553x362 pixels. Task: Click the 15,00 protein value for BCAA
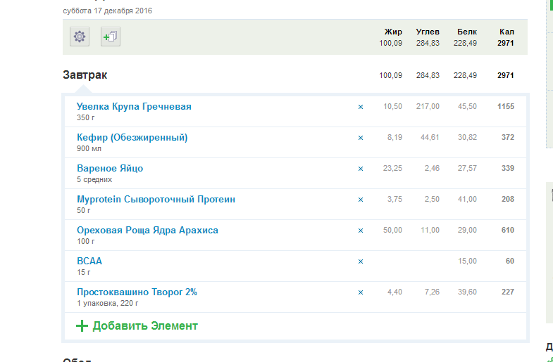click(467, 261)
